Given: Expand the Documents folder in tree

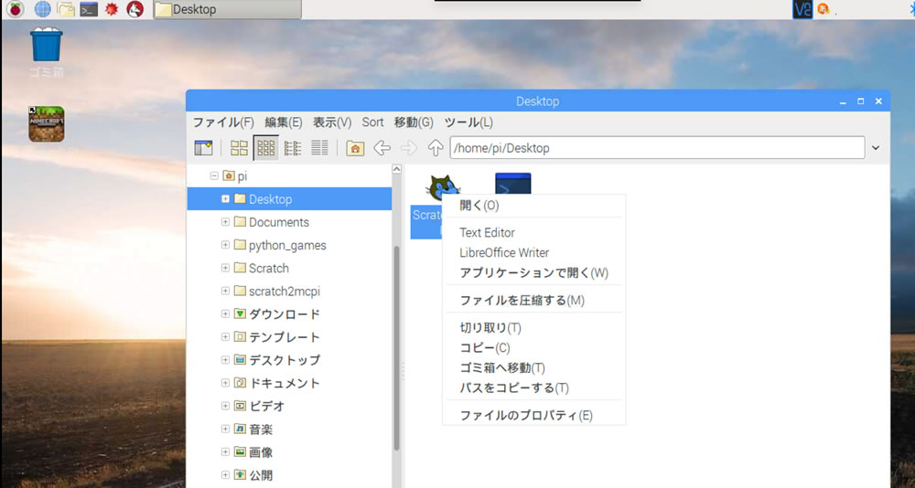Looking at the screenshot, I should (x=225, y=222).
